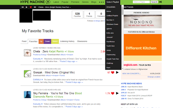Follow Earbuddy plus icon under Sky Ferreira

pos(42,104)
